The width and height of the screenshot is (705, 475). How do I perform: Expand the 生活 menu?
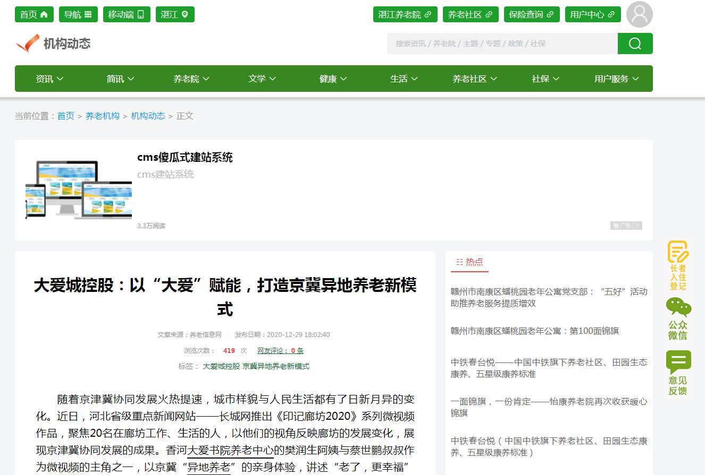coord(404,79)
